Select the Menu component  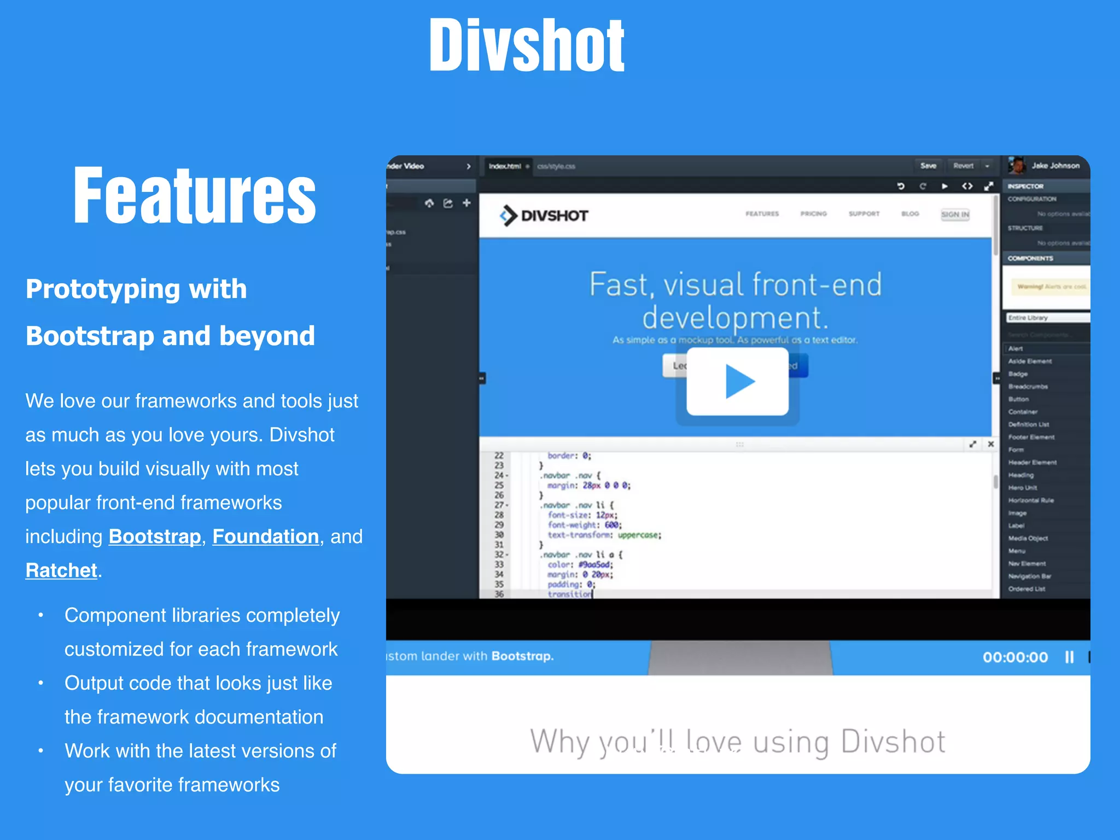(1047, 551)
